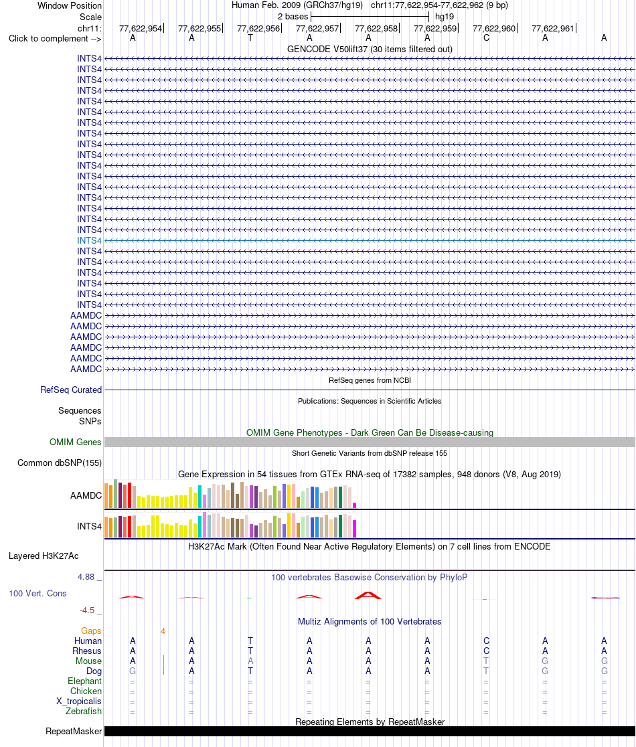Click the Rhesus species row label
Image resolution: width=636 pixels, height=747 pixels.
87,651
